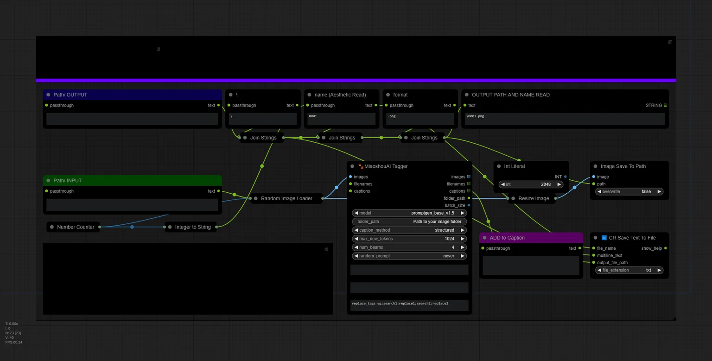Open the file_extension dropdown set to txt
The width and height of the screenshot is (712, 361).
click(x=629, y=270)
